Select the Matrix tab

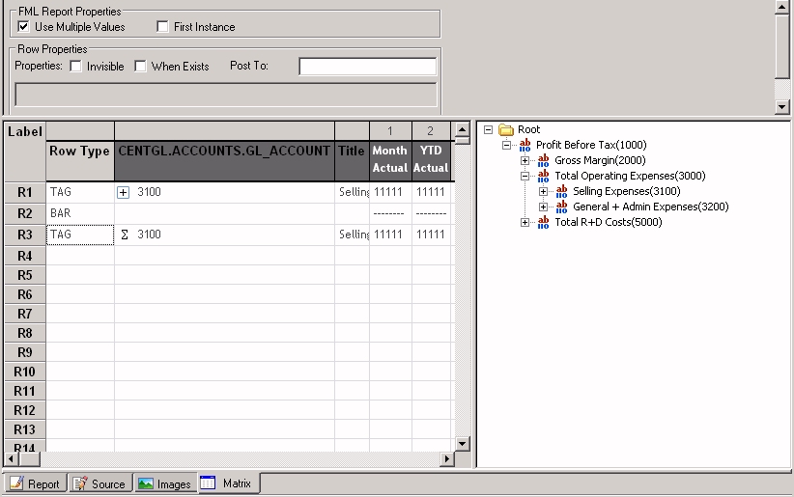click(x=228, y=483)
